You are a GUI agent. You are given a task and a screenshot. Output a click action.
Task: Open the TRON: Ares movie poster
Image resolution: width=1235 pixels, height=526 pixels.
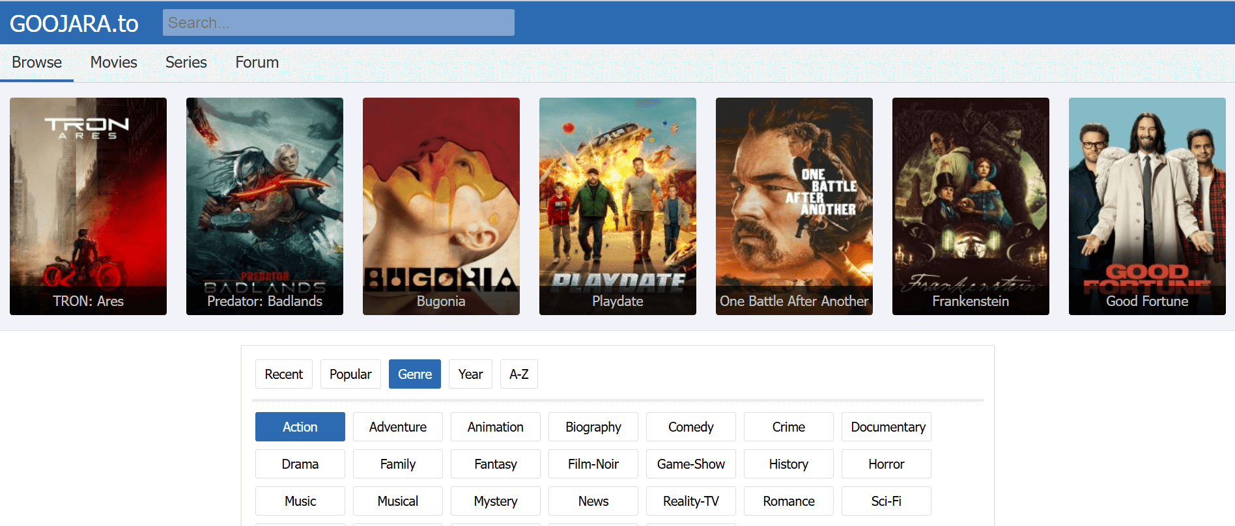tap(88, 206)
